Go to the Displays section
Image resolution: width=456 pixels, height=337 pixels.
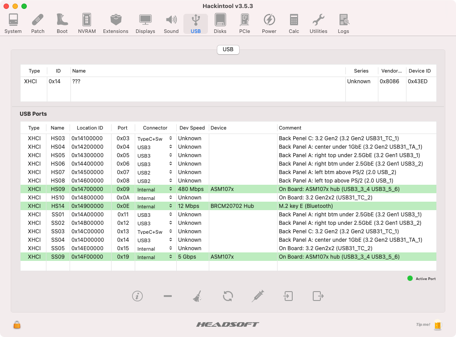click(145, 24)
